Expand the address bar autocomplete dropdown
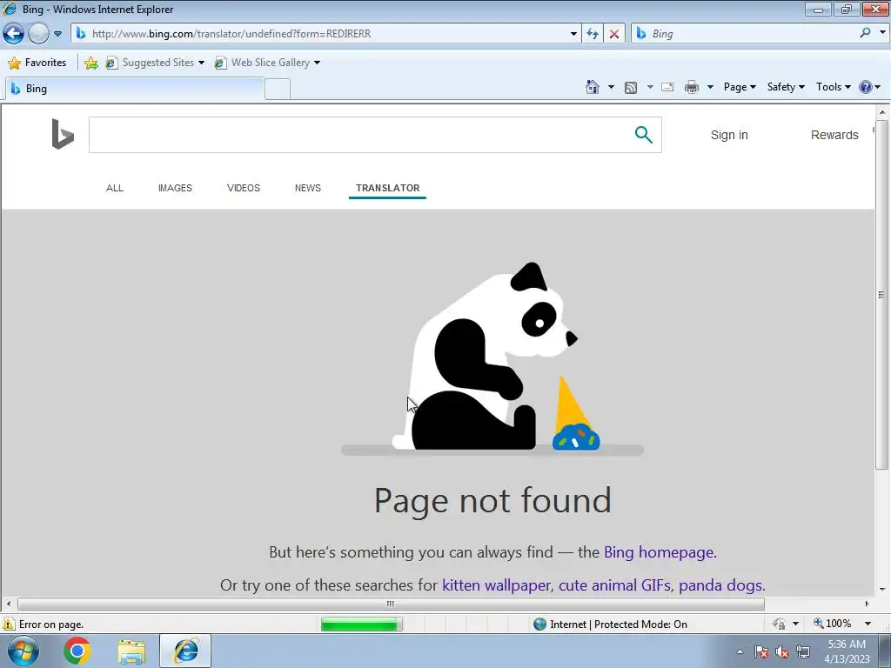 [x=573, y=34]
